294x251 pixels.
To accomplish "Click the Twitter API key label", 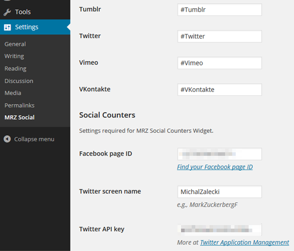I will click(102, 229).
